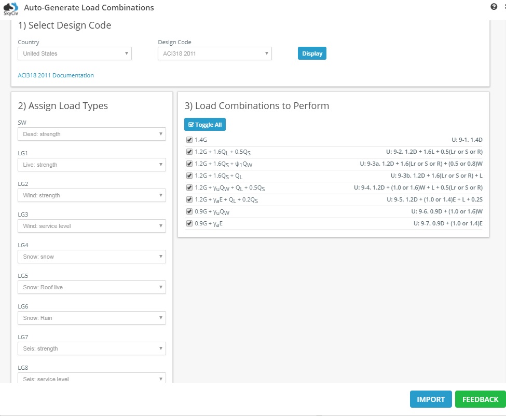Screen dimensions: 506x416
Task: Uncheck the 1.2G + γaE + QL + 0.2QS checkbox
Action: [x=189, y=199]
